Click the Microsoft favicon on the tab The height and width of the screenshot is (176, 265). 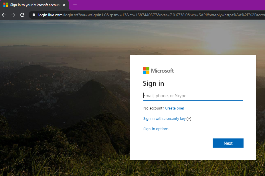(x=5, y=5)
